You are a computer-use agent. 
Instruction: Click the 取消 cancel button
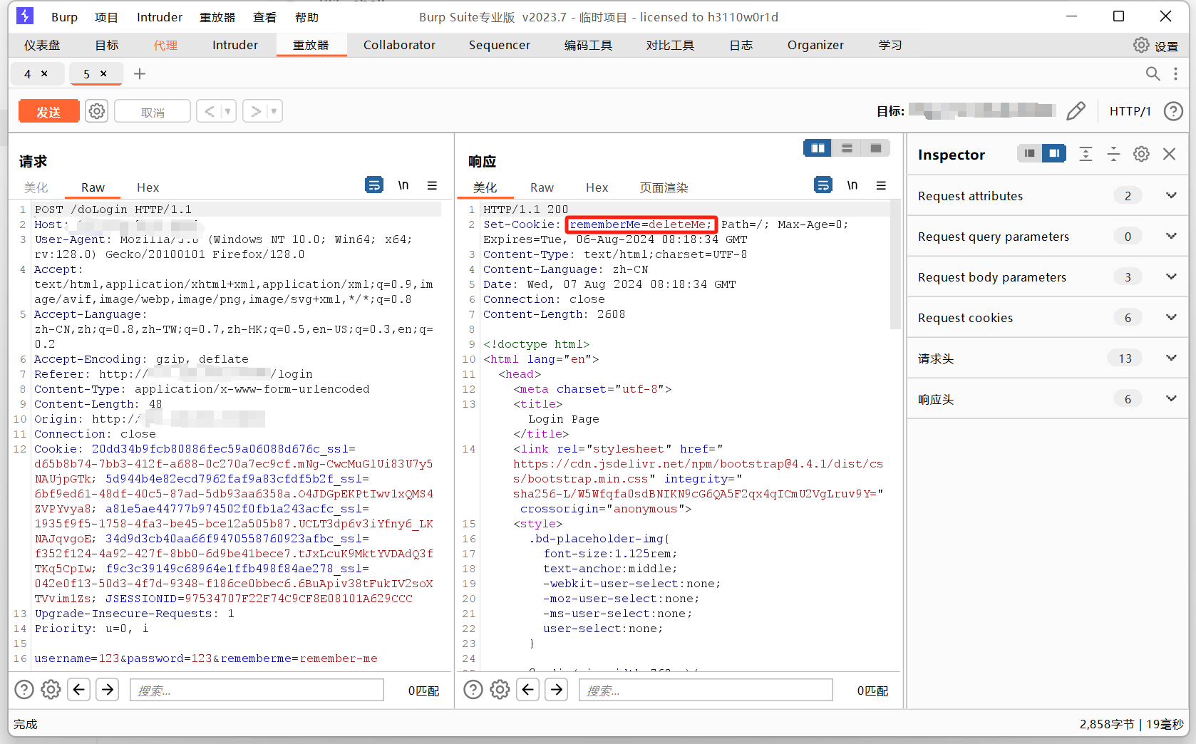(153, 111)
